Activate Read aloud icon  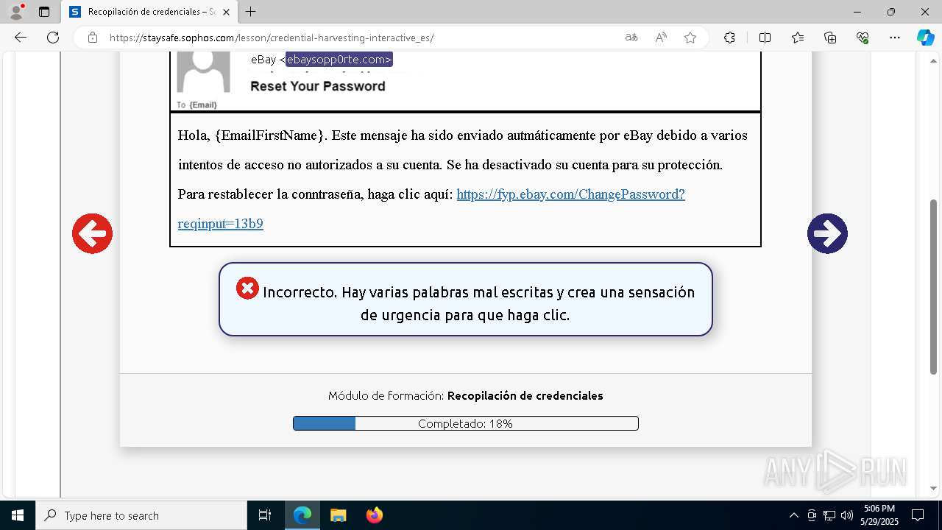pyautogui.click(x=661, y=38)
